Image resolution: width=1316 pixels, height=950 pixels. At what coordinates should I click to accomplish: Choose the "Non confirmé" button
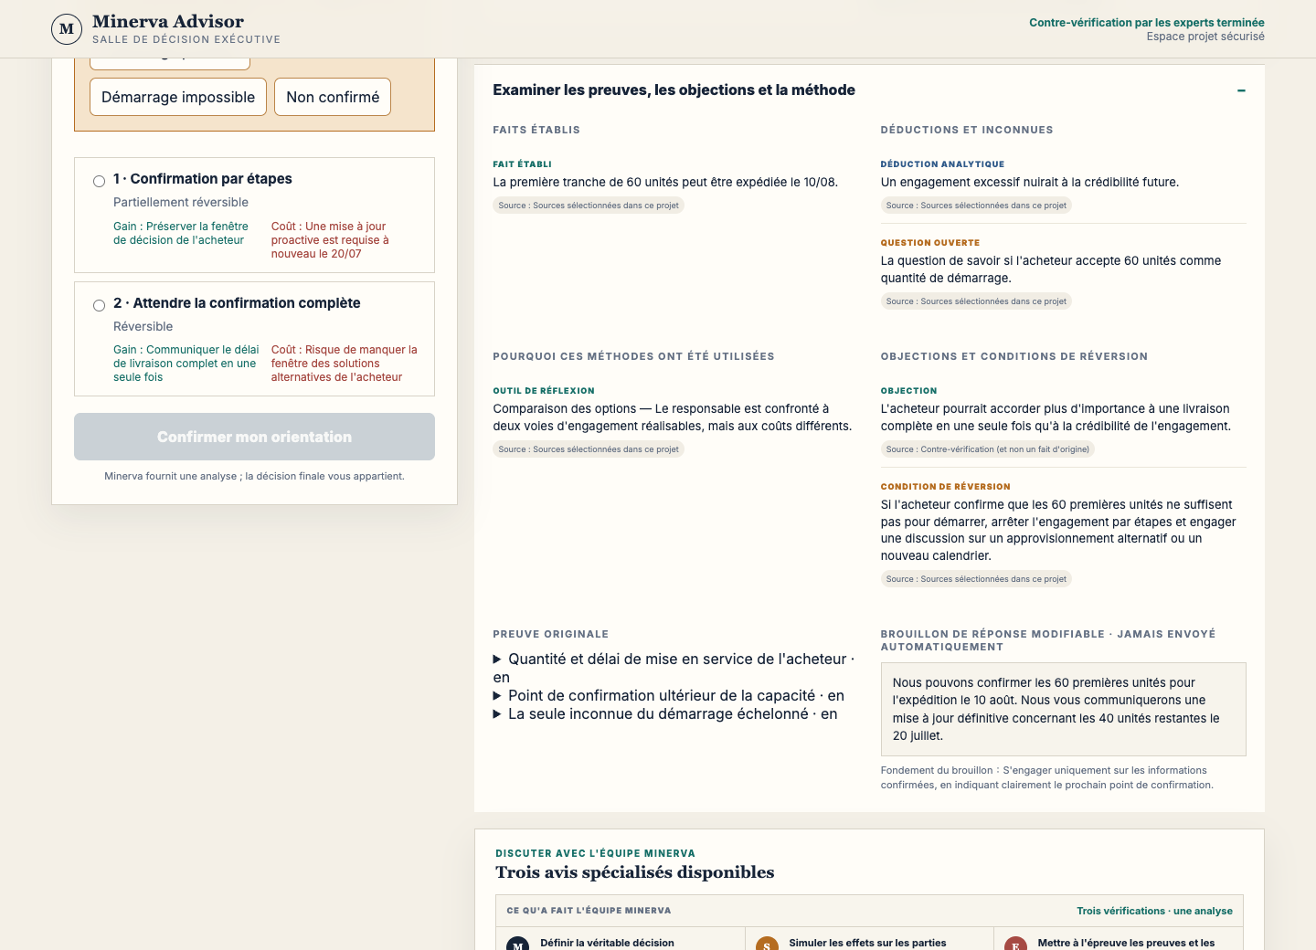point(333,97)
